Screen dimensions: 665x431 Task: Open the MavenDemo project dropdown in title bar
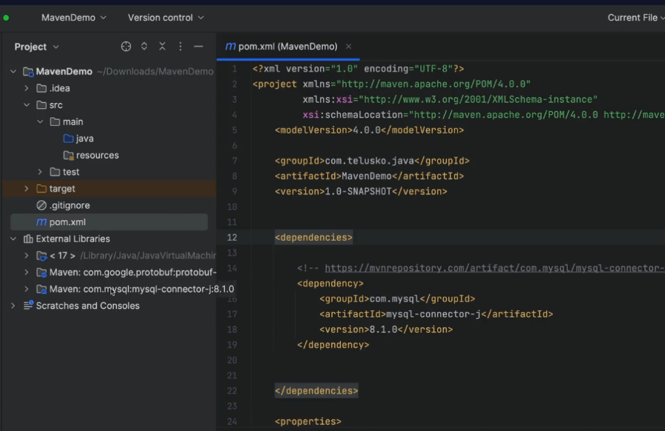(74, 18)
